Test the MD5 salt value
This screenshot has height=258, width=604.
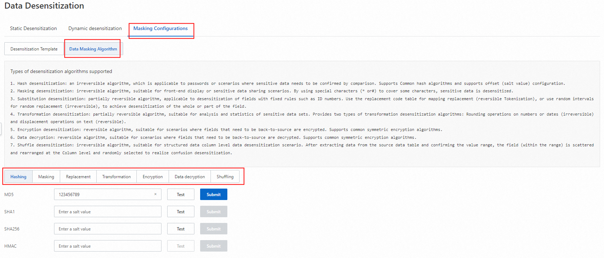click(181, 194)
